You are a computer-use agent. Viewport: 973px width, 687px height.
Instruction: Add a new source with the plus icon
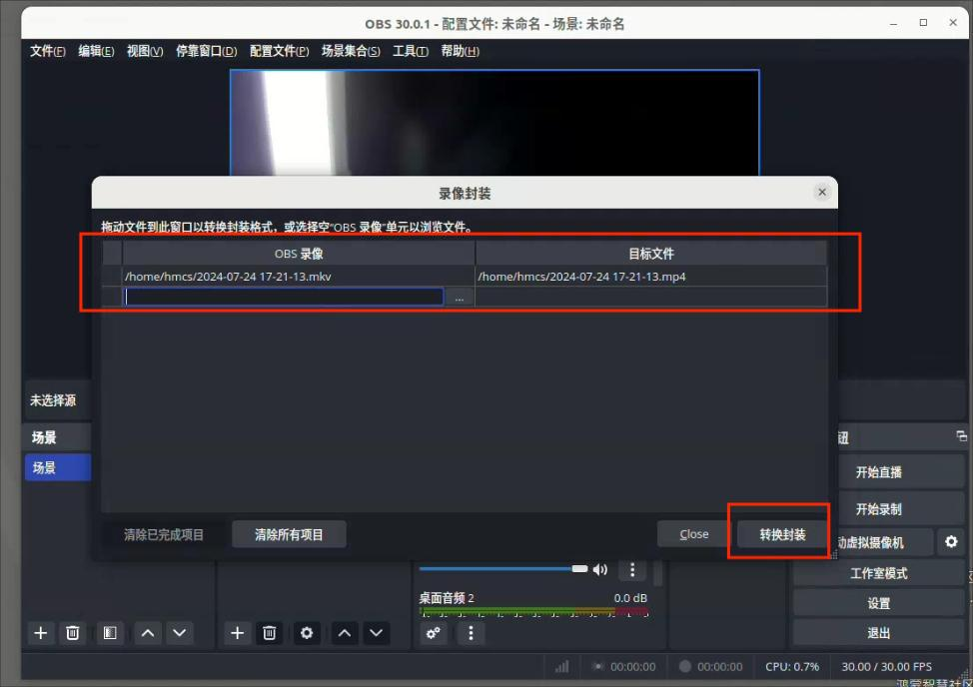(237, 633)
